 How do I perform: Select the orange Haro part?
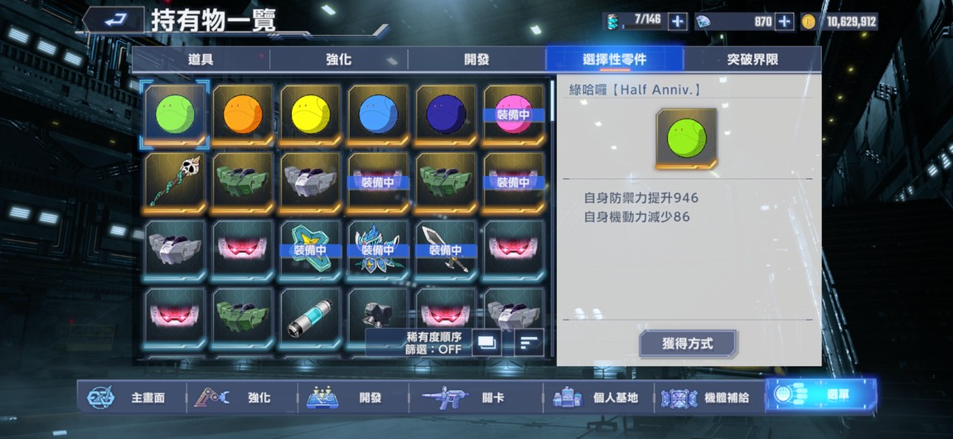click(x=243, y=115)
